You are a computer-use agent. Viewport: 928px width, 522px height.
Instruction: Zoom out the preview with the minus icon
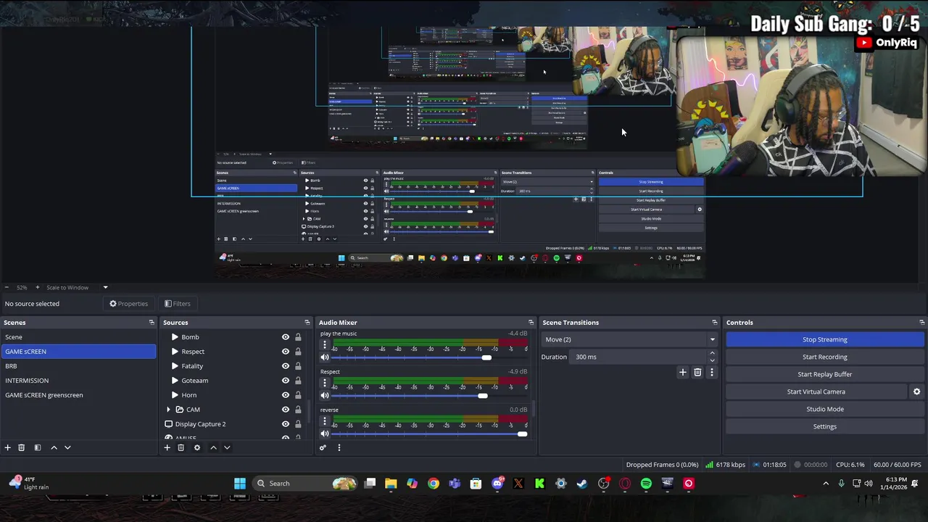7,287
